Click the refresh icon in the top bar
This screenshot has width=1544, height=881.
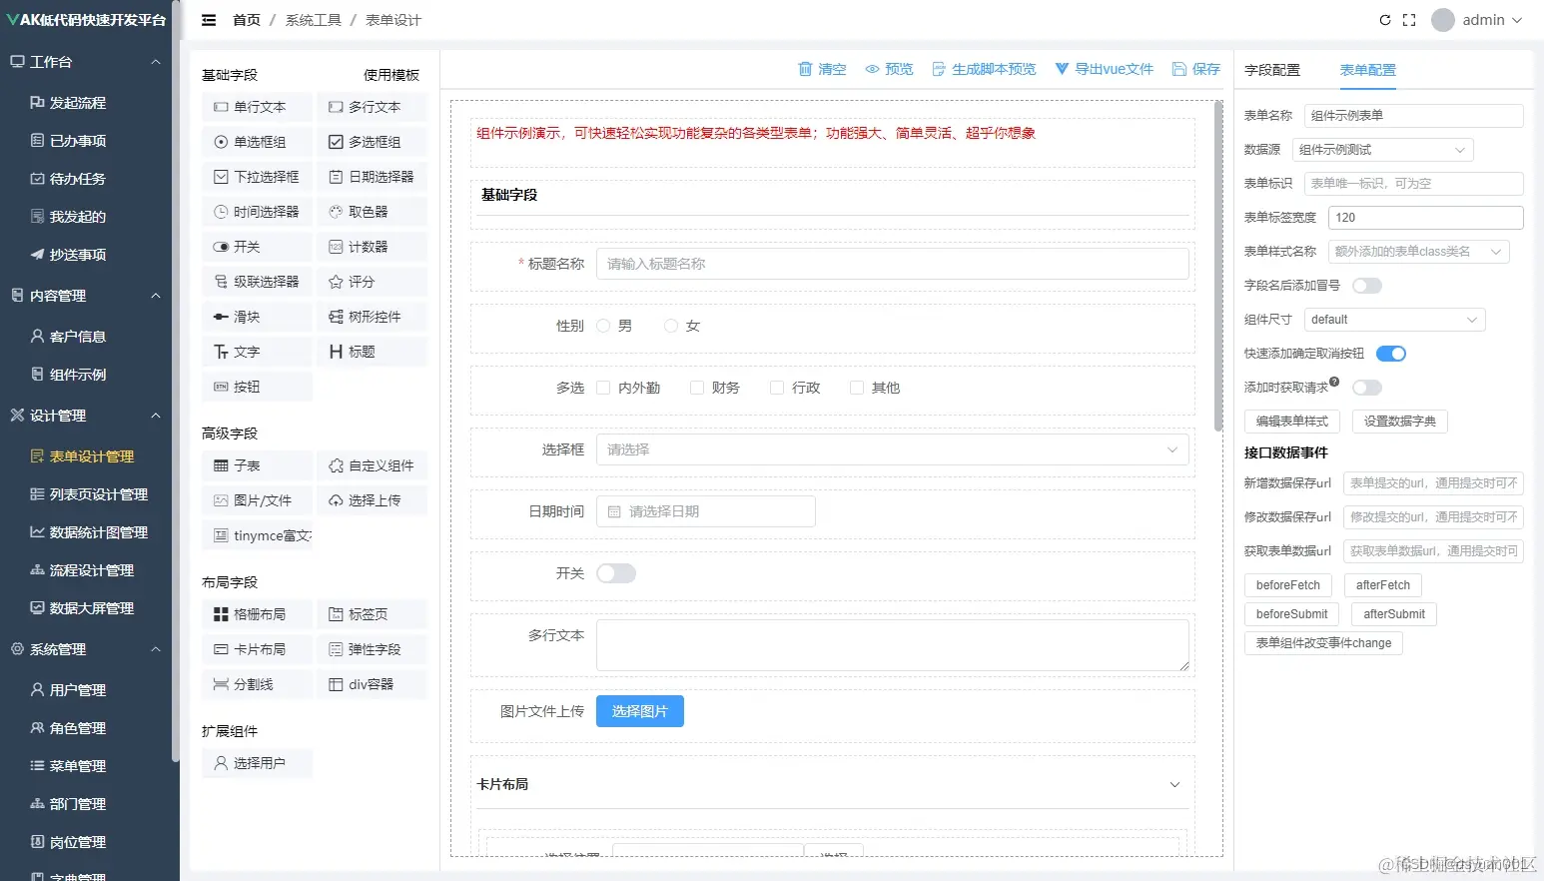pyautogui.click(x=1384, y=19)
